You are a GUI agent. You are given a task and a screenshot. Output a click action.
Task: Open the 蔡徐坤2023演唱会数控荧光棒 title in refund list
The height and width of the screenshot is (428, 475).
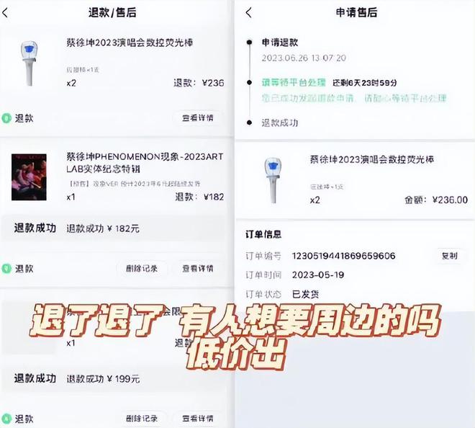pos(130,43)
